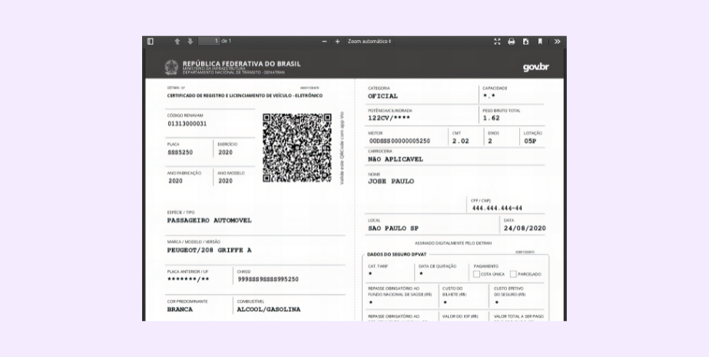The image size is (709, 357).
Task: Zoom in with the plus icon
Action: [x=337, y=41]
